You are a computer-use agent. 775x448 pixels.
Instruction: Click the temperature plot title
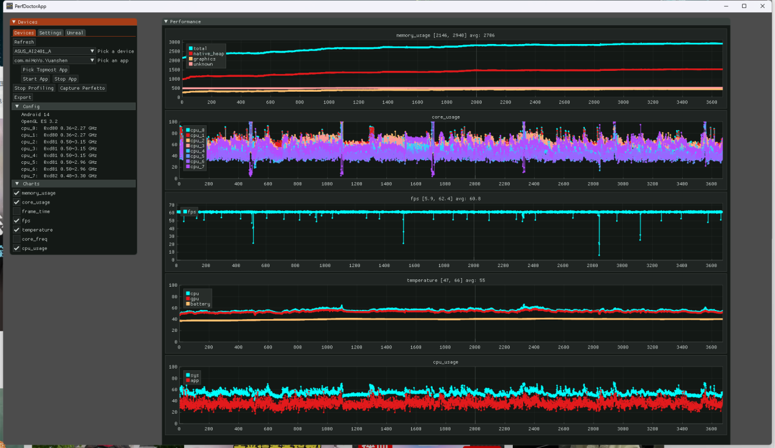(x=446, y=280)
